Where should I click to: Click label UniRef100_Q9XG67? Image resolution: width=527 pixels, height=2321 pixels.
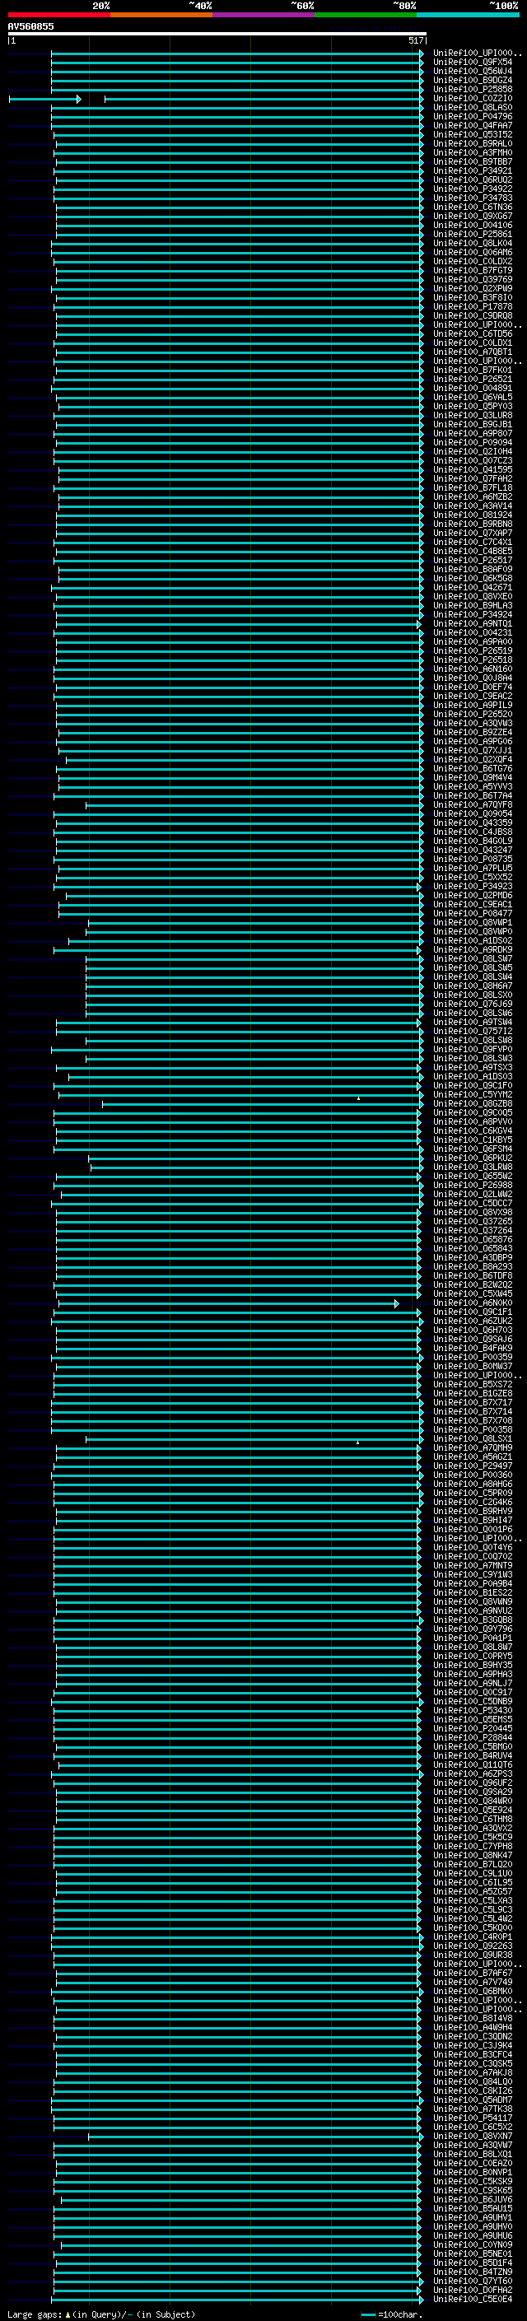[x=473, y=217]
